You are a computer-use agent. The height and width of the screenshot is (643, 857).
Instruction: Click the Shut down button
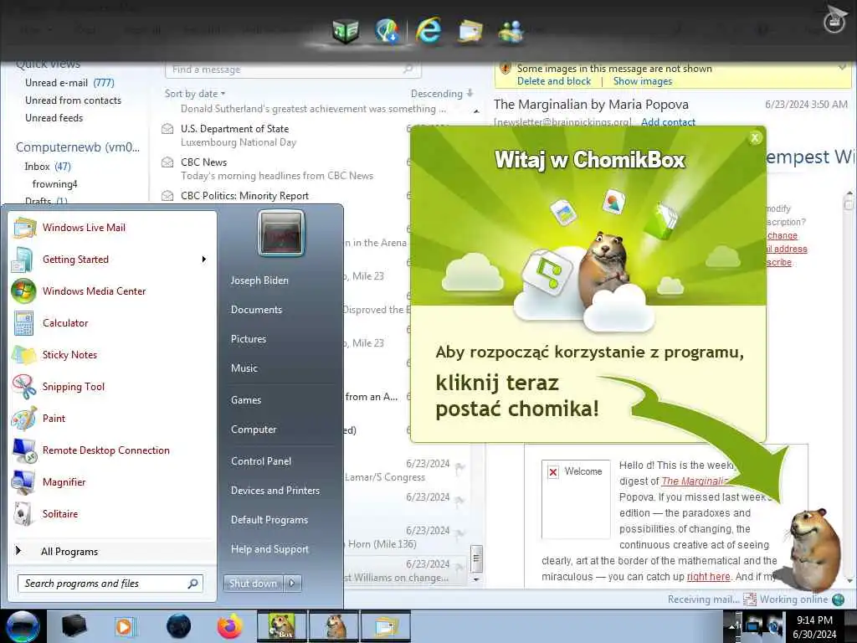tap(253, 584)
